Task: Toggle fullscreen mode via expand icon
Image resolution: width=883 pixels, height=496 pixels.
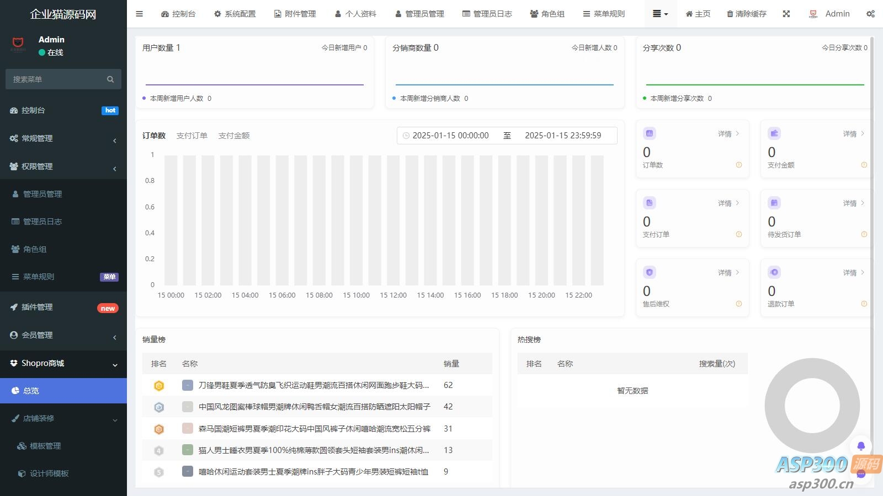Action: coord(786,14)
